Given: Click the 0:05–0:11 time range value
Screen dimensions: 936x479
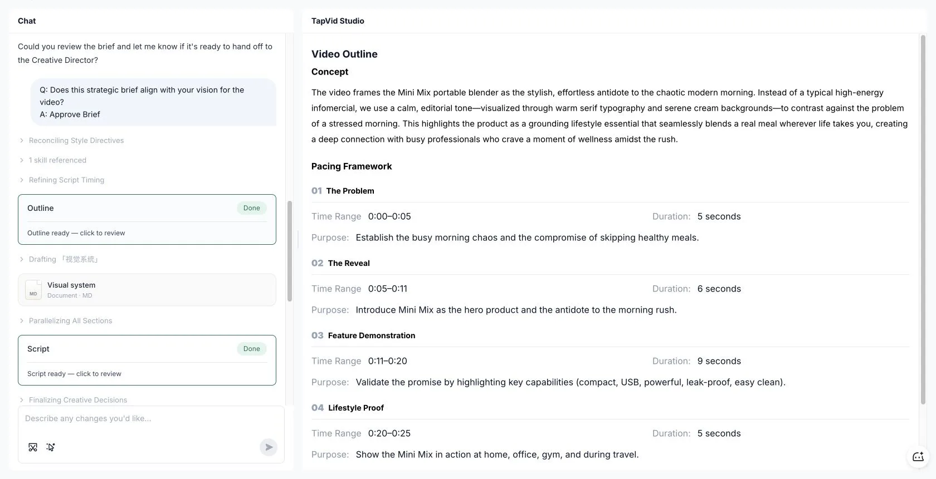Looking at the screenshot, I should tap(388, 289).
